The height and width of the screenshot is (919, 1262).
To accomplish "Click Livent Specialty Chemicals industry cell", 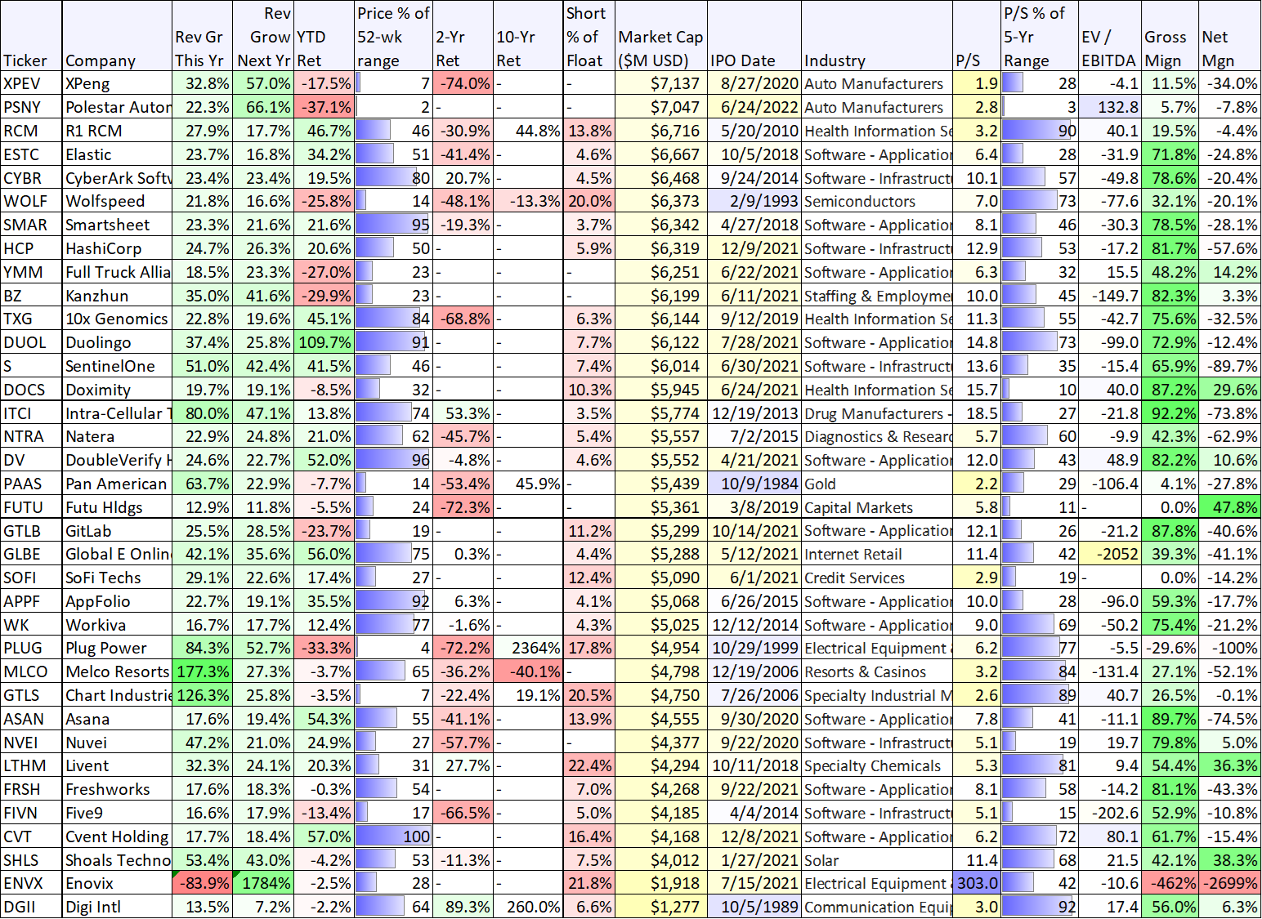I will pos(877,766).
